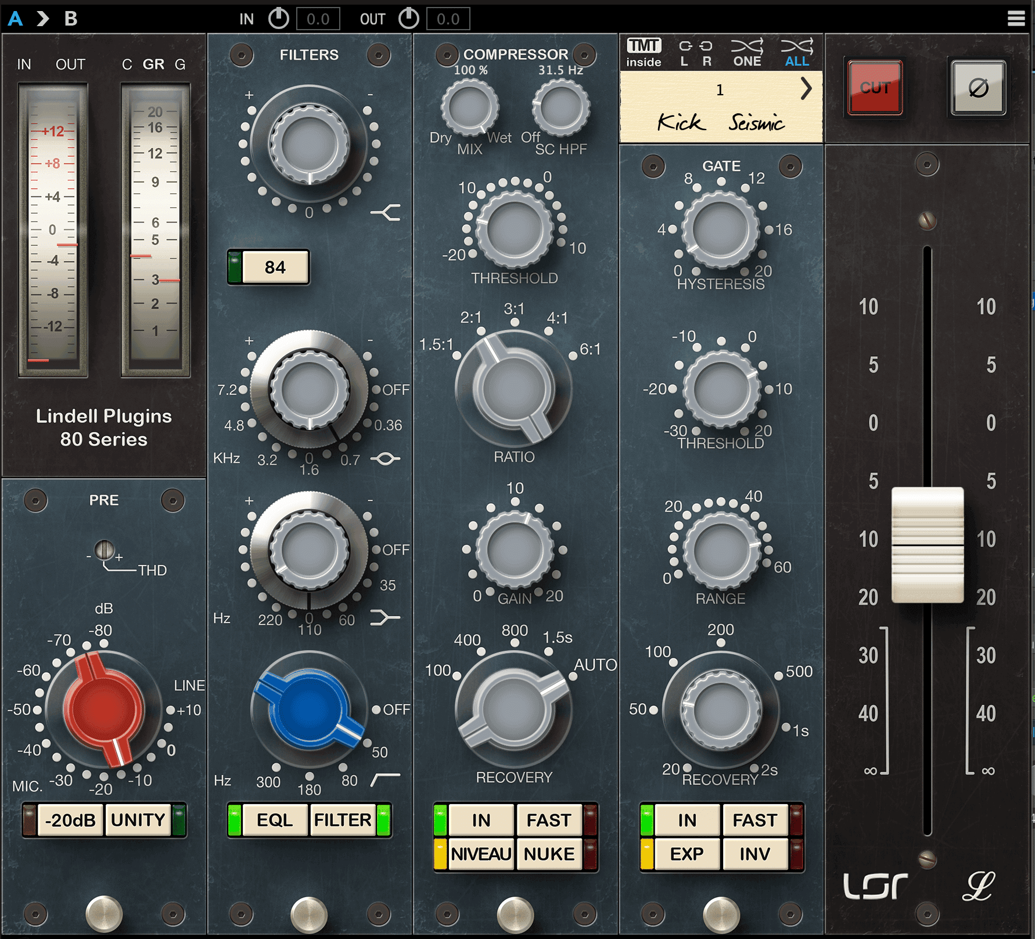Select the randomize ONE channel icon

click(x=747, y=52)
